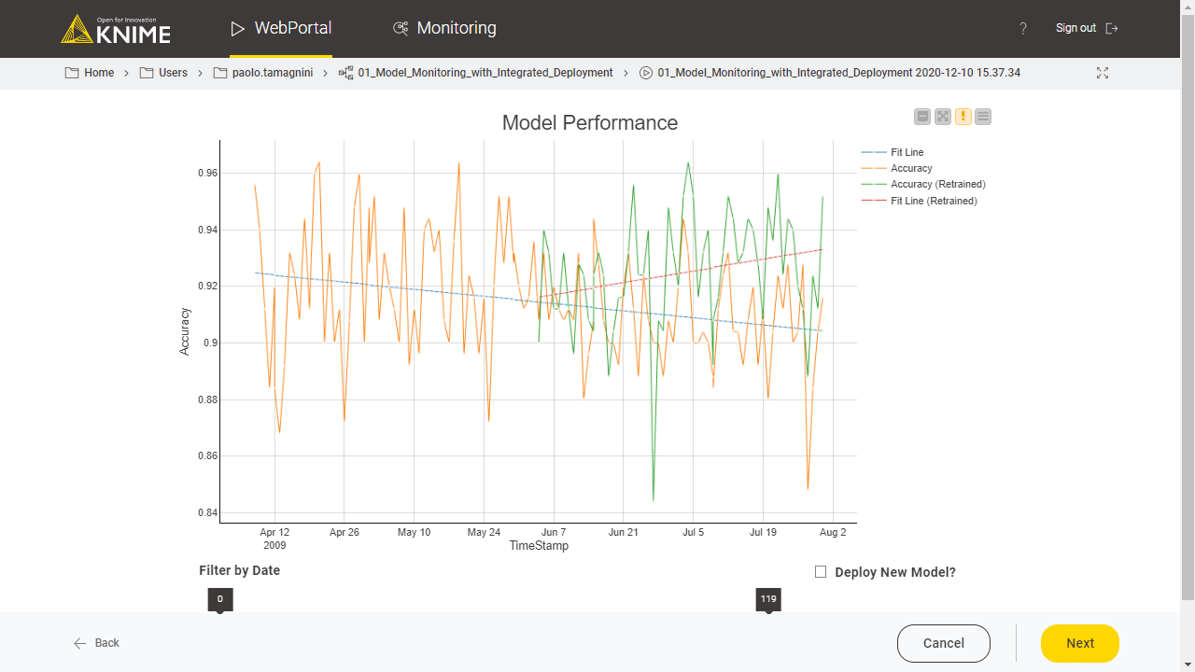Screen dimensions: 1195x672
Task: Toggle Fit Line (Retrained) legend entry
Action: click(920, 201)
